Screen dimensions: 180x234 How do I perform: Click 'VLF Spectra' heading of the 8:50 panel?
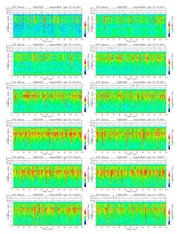[x=102, y=82]
